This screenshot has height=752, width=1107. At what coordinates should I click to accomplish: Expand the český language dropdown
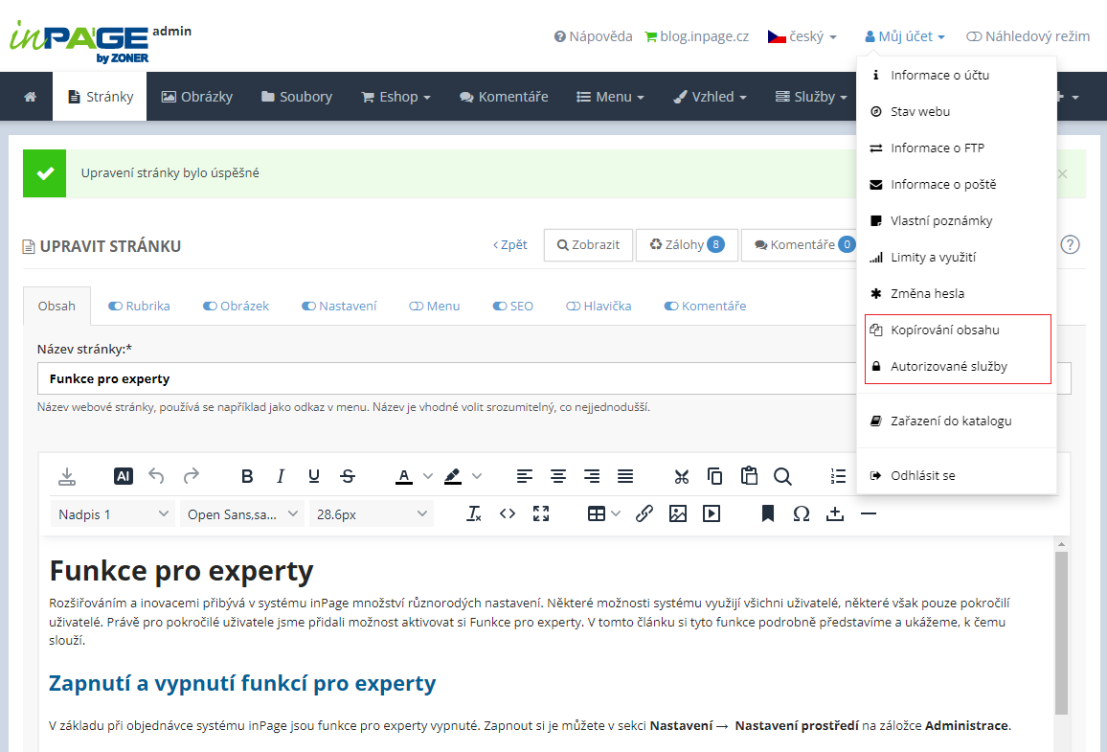[802, 36]
